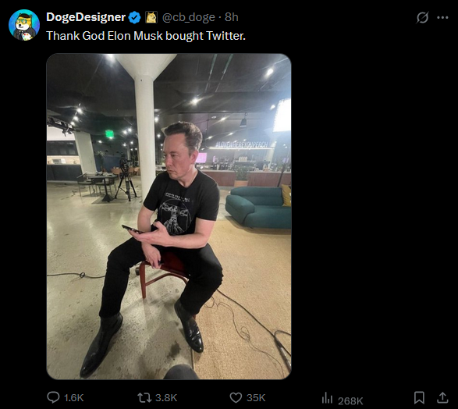458x409 pixels.
Task: Open the @cb_doge handle link
Action: pyautogui.click(x=188, y=17)
